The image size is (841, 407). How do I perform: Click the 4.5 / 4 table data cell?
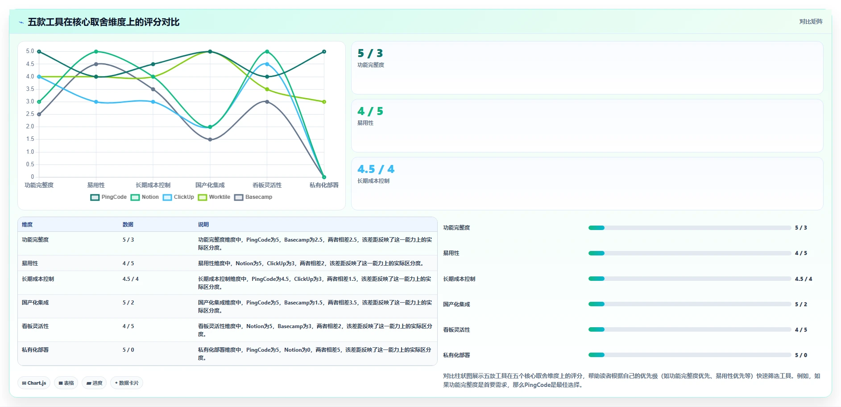coord(130,279)
